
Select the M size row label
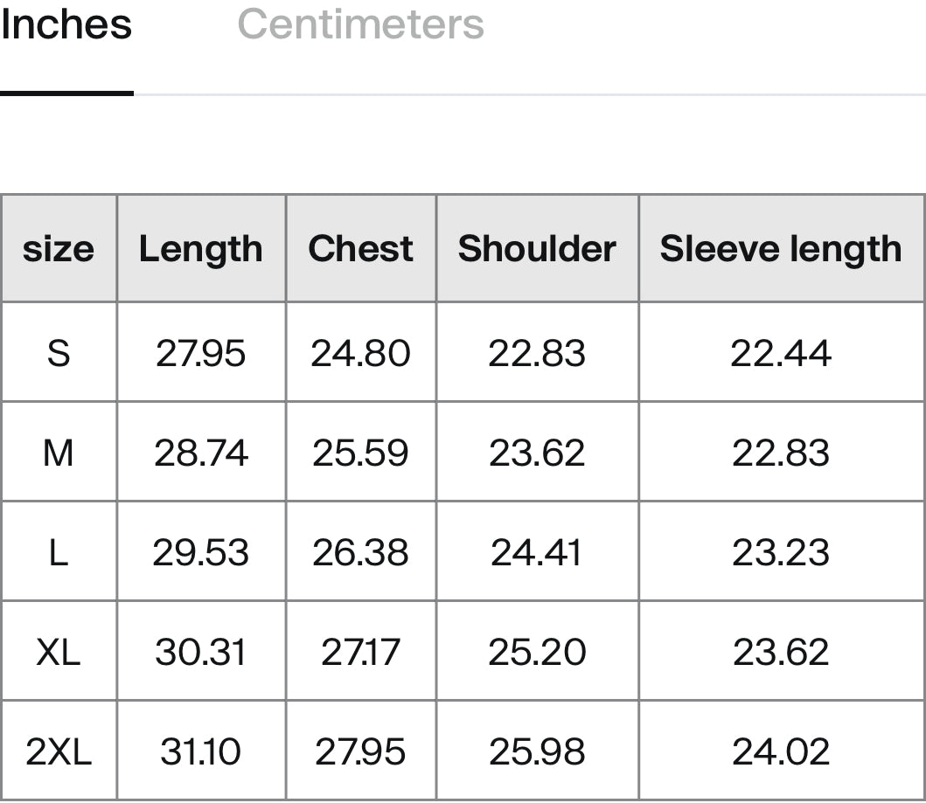pos(59,453)
